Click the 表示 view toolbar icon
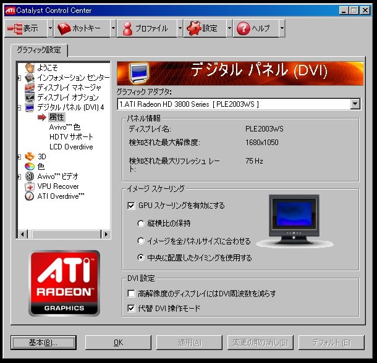 (x=15, y=28)
